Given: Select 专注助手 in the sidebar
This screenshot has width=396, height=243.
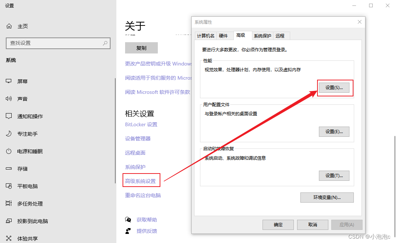Looking at the screenshot, I should (x=28, y=134).
